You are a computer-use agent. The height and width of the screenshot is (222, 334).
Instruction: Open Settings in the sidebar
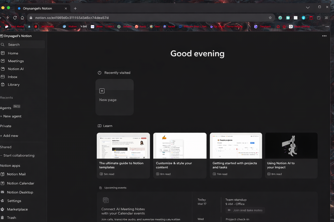[x=14, y=201]
